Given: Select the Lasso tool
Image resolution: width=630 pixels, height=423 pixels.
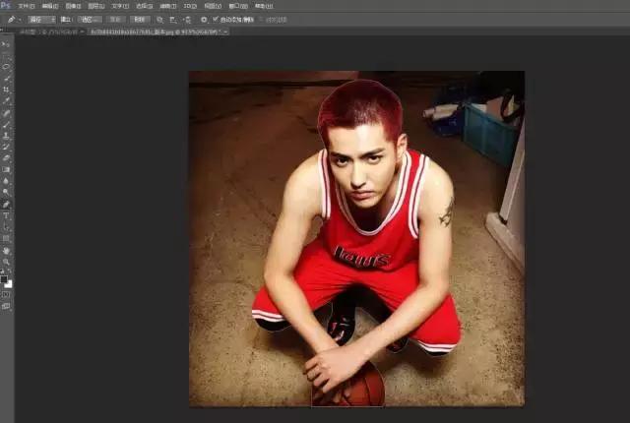Looking at the screenshot, I should point(6,67).
